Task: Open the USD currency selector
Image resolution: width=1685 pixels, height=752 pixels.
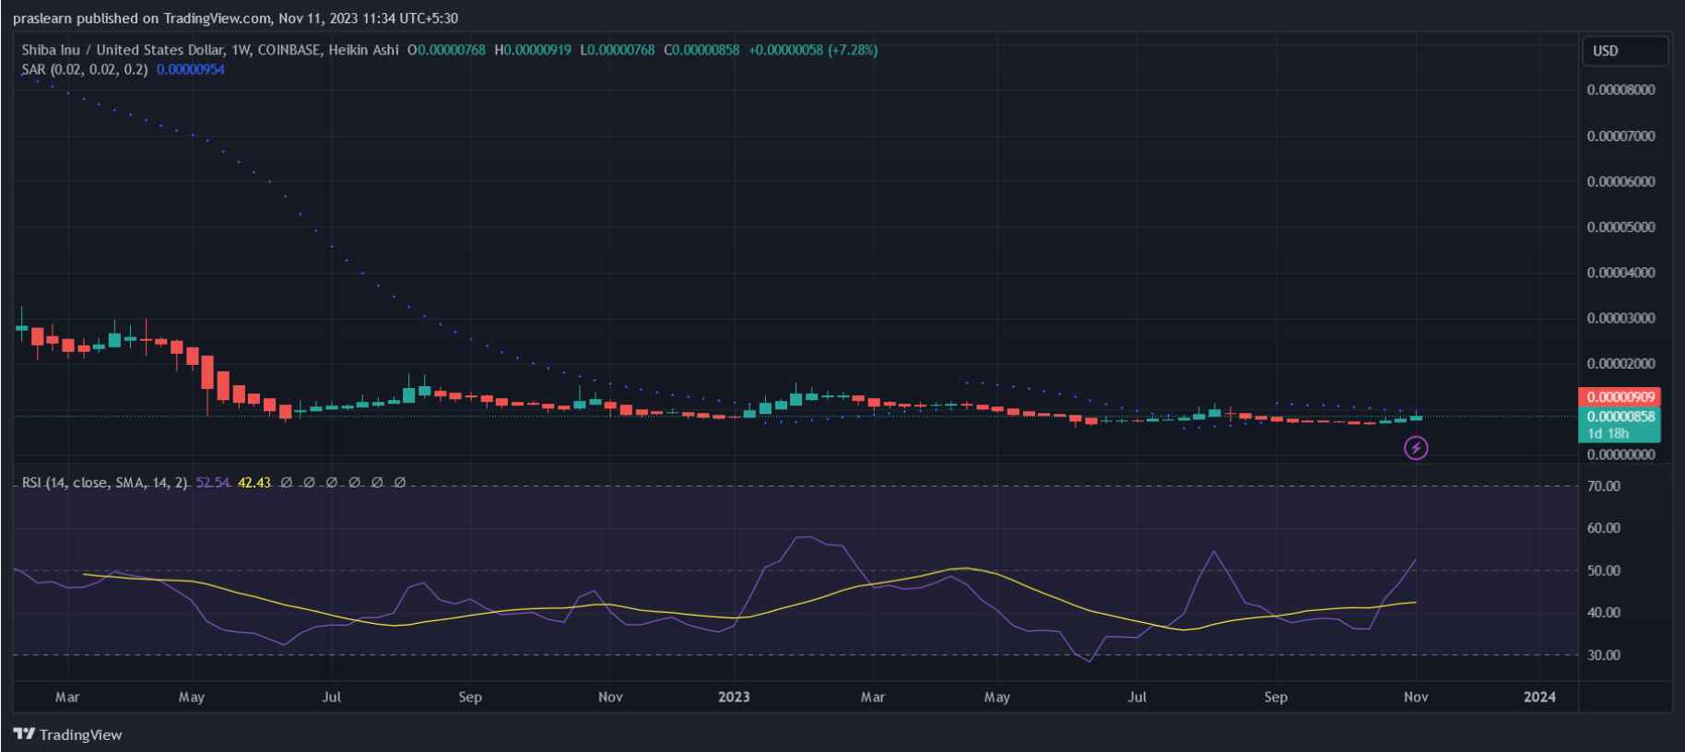Action: 1624,51
